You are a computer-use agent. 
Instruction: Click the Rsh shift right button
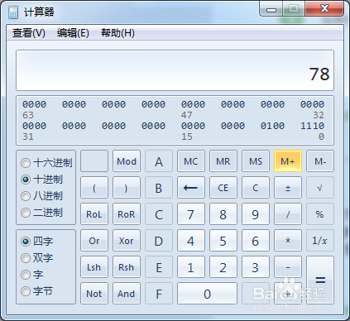click(x=127, y=267)
